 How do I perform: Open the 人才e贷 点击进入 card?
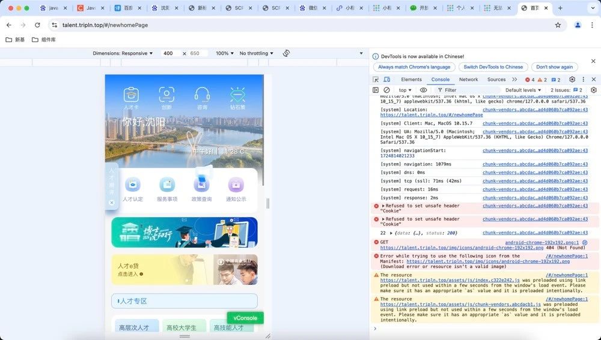pos(185,270)
